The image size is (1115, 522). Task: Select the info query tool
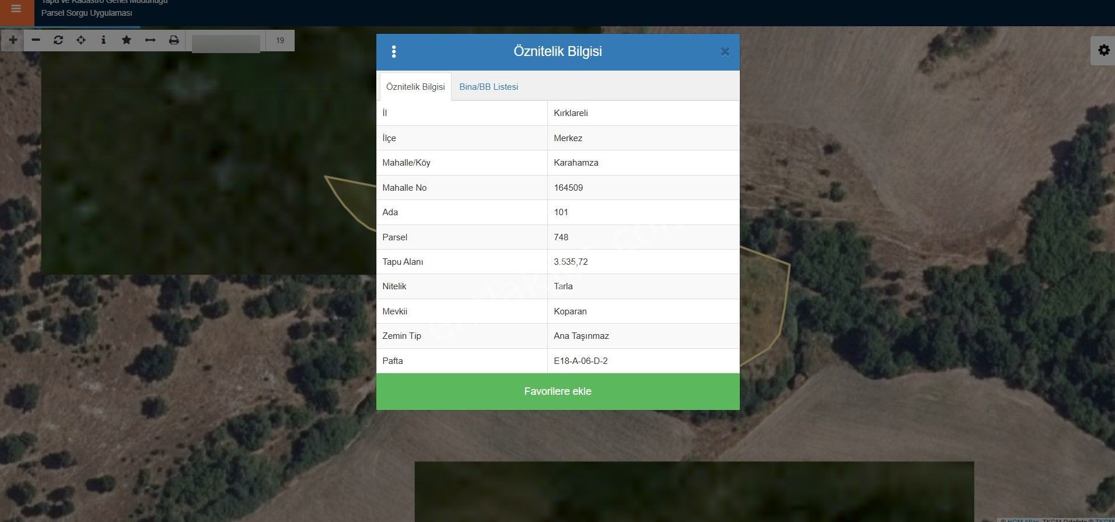103,40
